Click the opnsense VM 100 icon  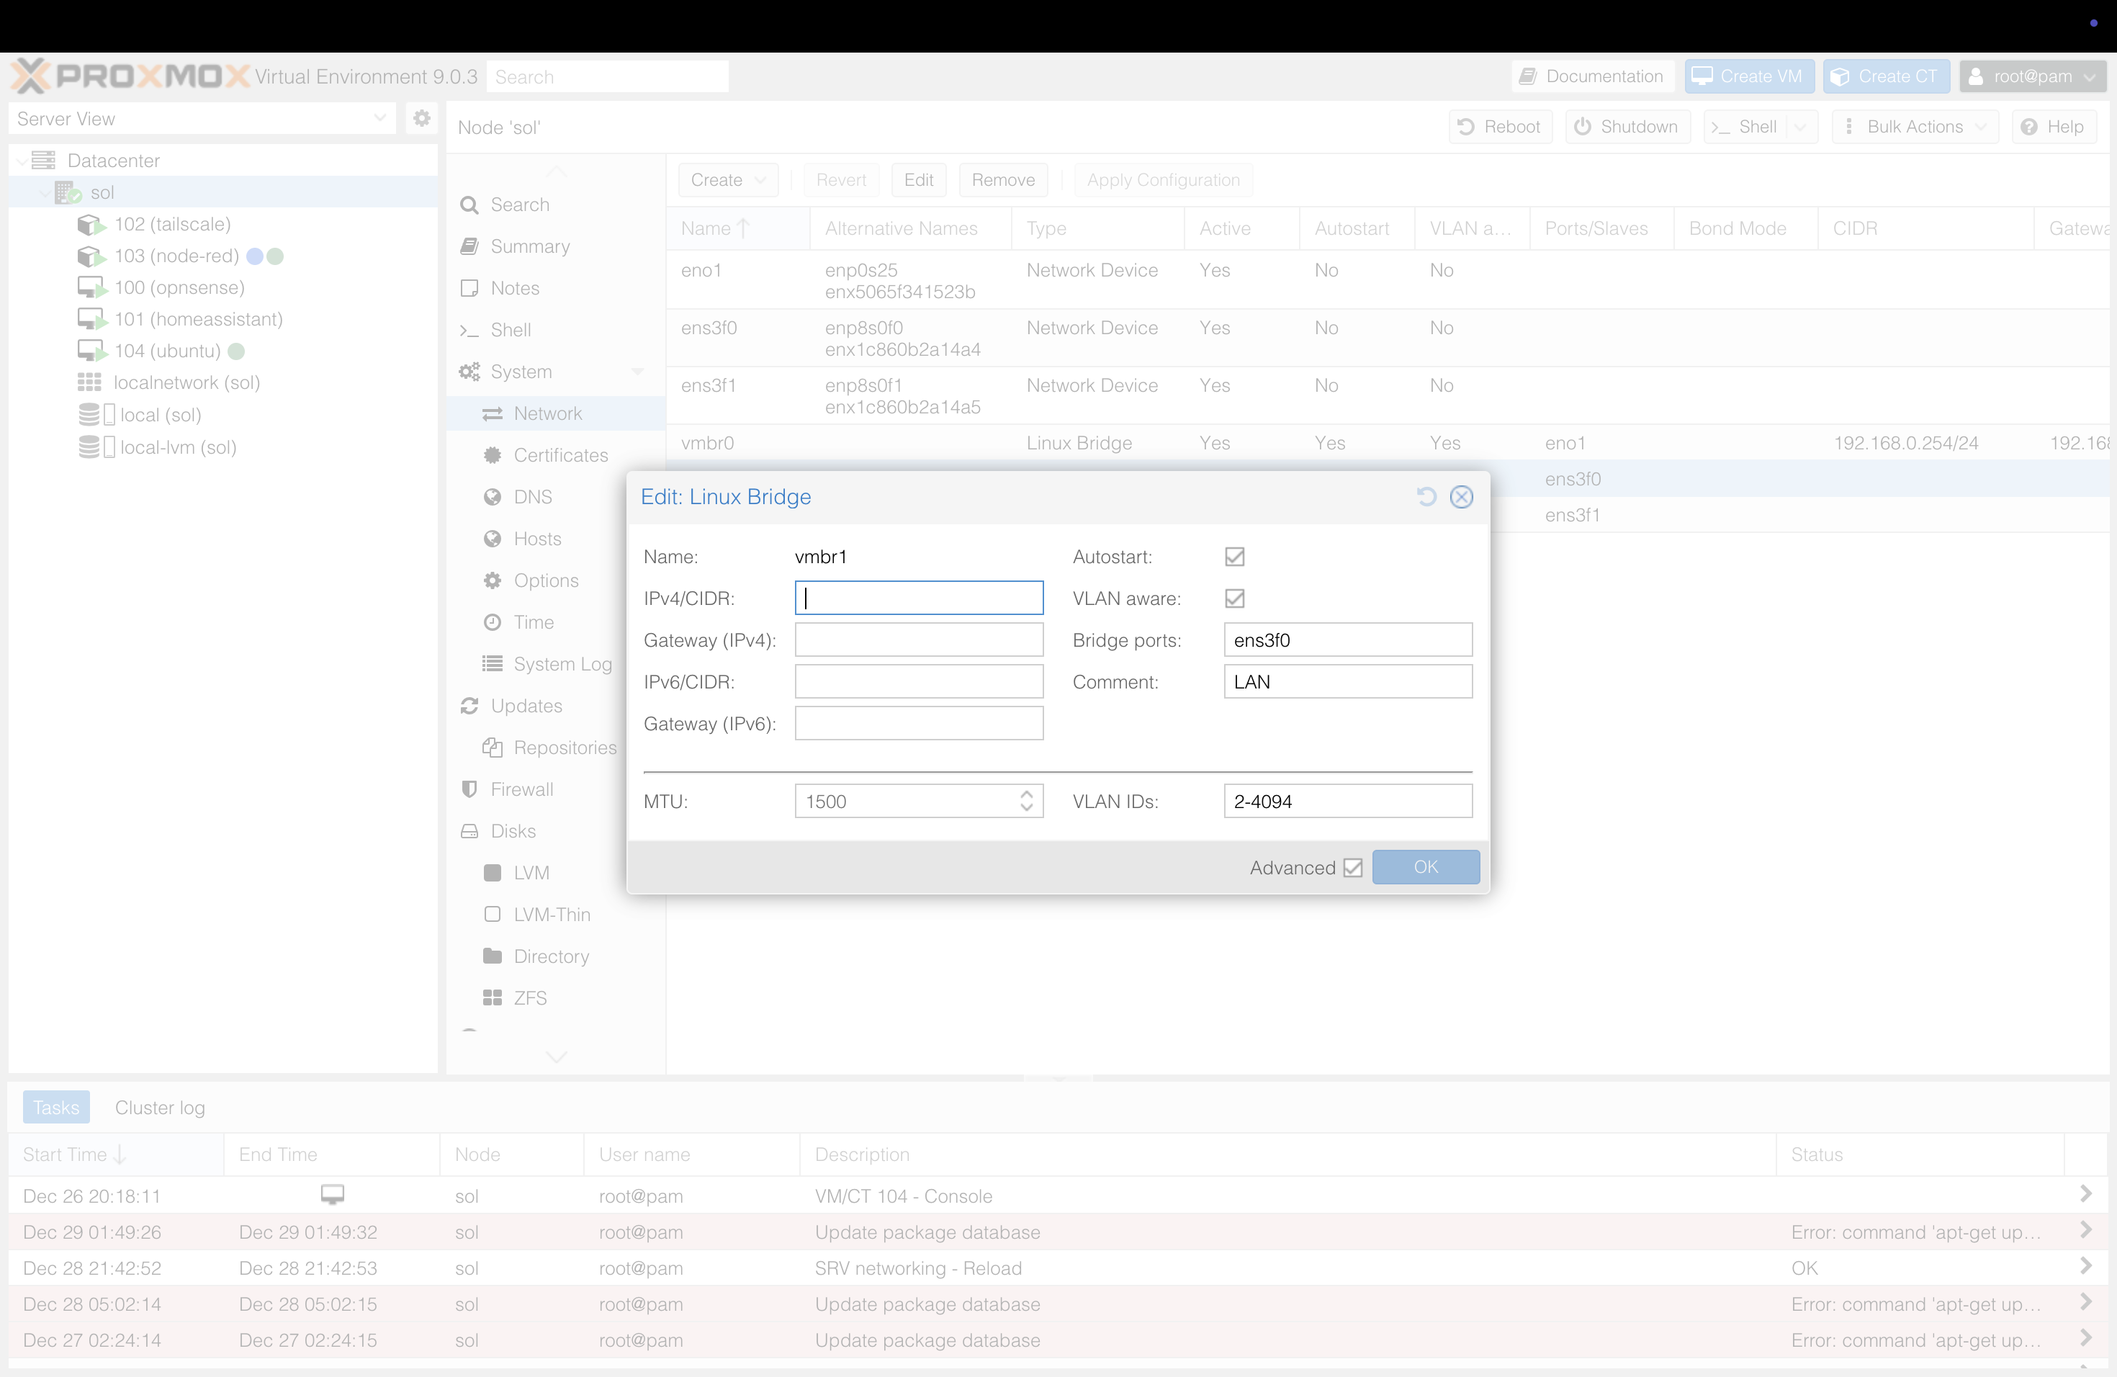coord(91,287)
